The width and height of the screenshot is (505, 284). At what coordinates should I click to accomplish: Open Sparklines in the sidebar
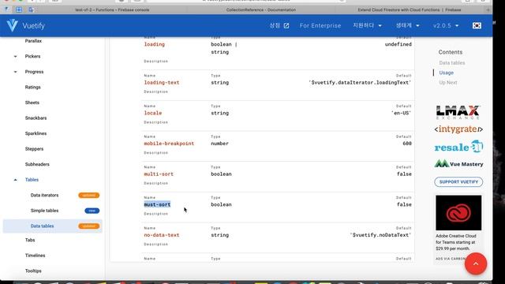tap(36, 133)
